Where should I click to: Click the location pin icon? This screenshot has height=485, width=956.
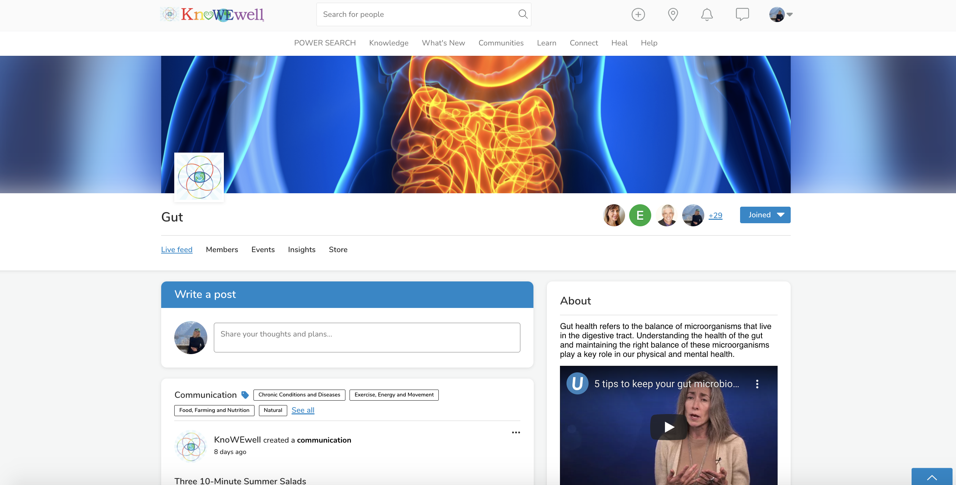[x=673, y=14]
